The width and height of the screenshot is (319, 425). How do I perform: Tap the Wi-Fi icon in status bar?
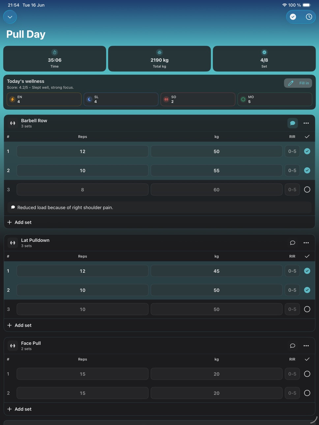(284, 5)
